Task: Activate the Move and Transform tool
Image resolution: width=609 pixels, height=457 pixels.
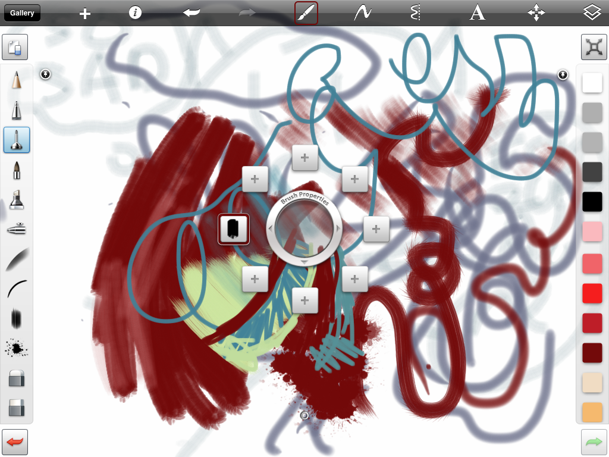Action: [536, 12]
